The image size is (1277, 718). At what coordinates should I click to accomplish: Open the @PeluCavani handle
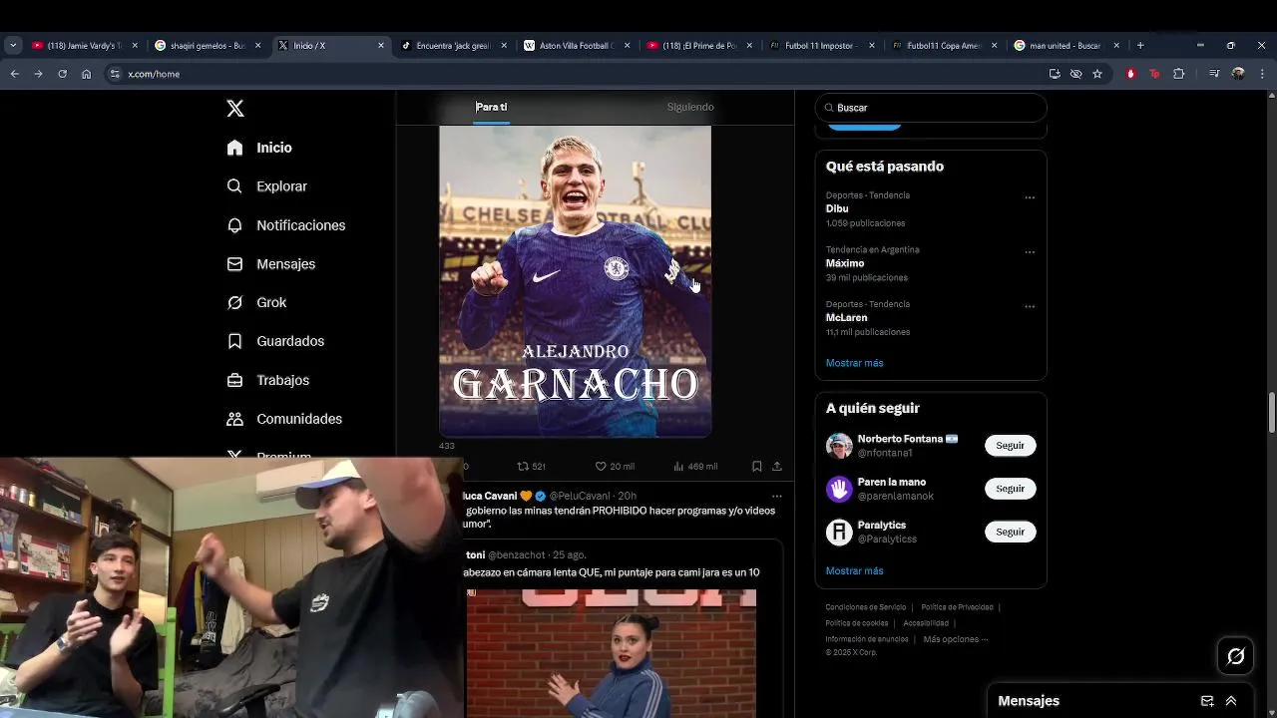[x=580, y=496]
